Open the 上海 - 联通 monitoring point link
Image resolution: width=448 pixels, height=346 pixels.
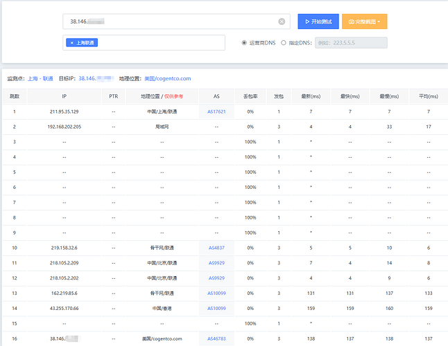pyautogui.click(x=40, y=79)
